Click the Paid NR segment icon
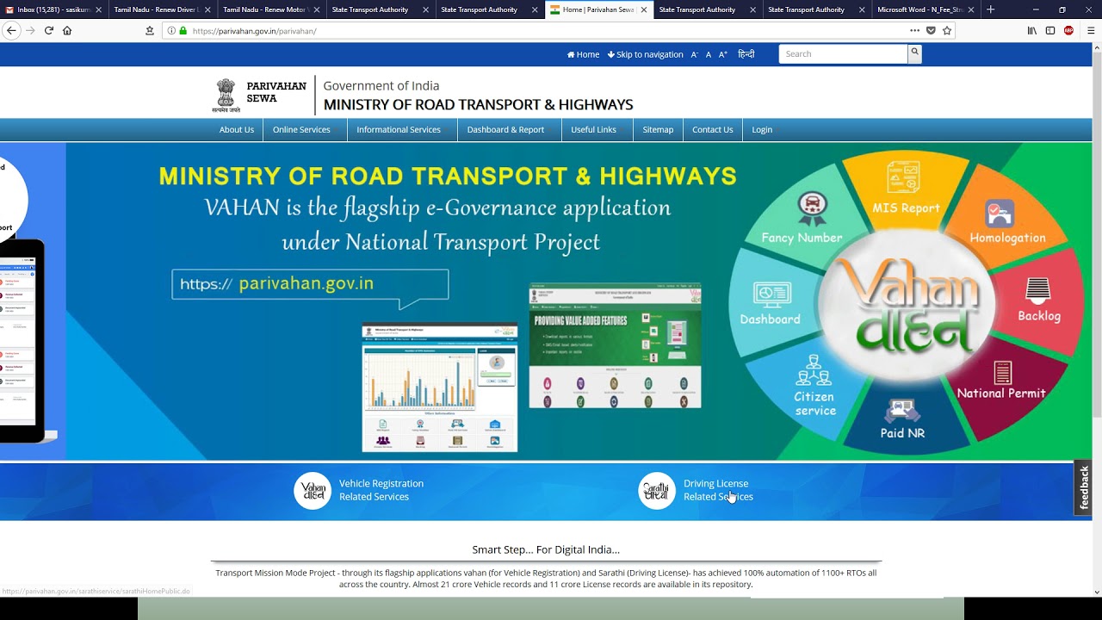1102x620 pixels. pos(901,411)
